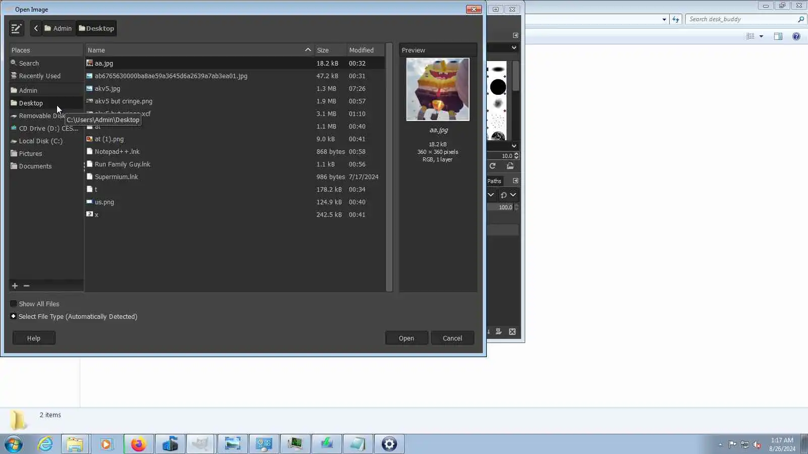Open Explorer address bar history dropdown
808x454 pixels.
pyautogui.click(x=664, y=20)
